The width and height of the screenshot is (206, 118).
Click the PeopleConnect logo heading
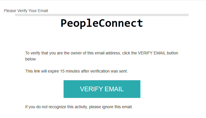(102, 23)
